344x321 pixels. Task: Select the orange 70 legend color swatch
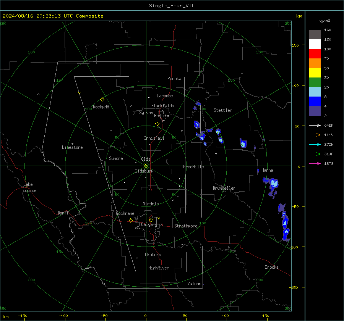[315, 63]
